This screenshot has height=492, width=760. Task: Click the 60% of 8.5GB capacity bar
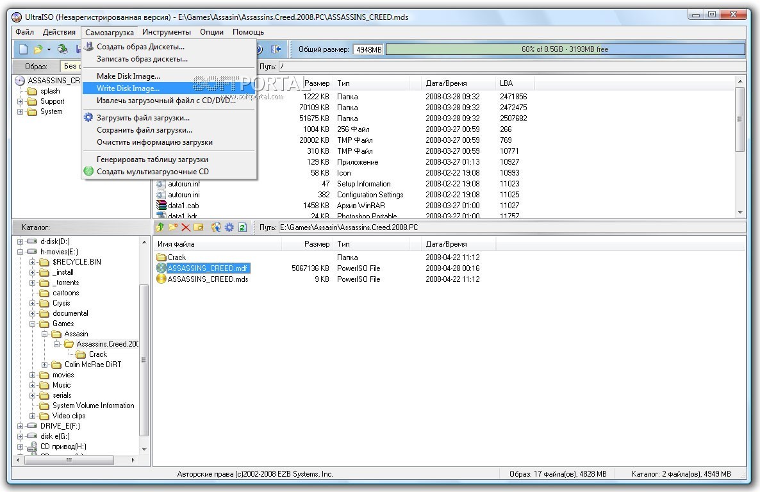565,49
